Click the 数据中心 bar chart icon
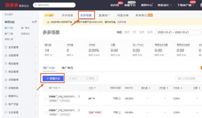 tap(6, 96)
